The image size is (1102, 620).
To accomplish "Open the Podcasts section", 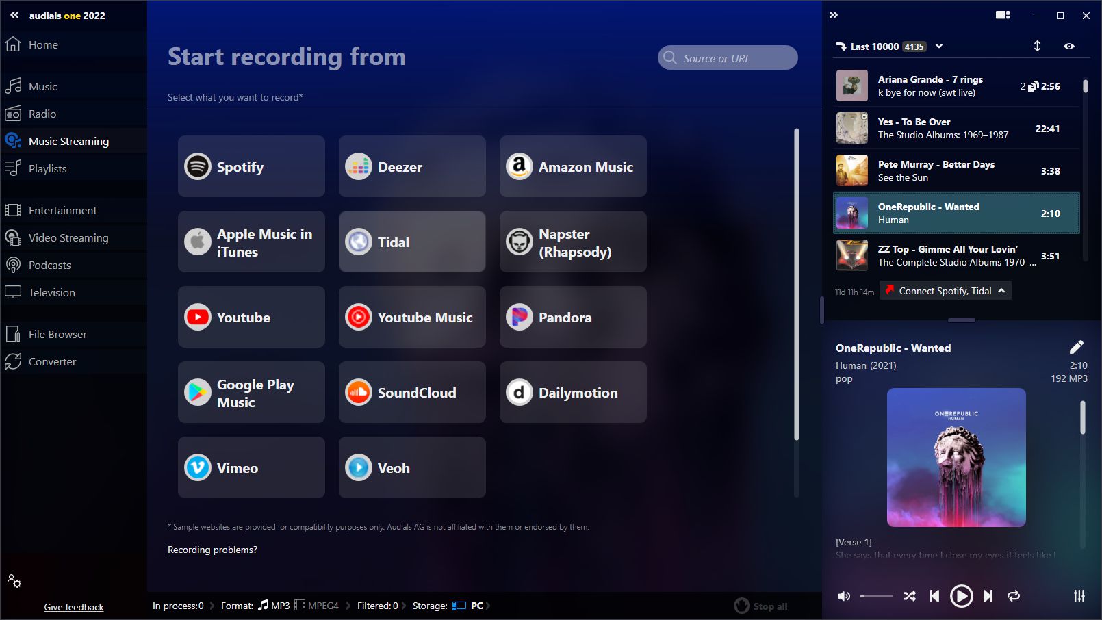I will point(49,265).
